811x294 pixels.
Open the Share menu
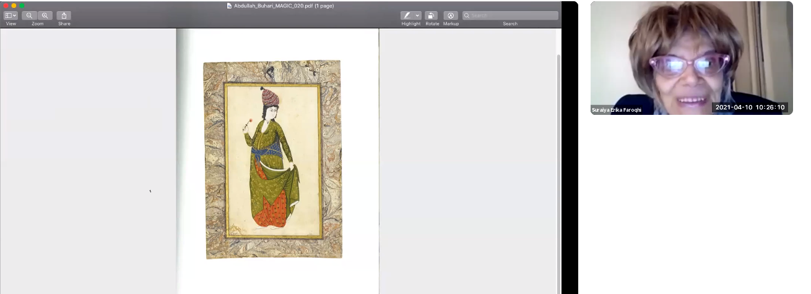coord(64,15)
